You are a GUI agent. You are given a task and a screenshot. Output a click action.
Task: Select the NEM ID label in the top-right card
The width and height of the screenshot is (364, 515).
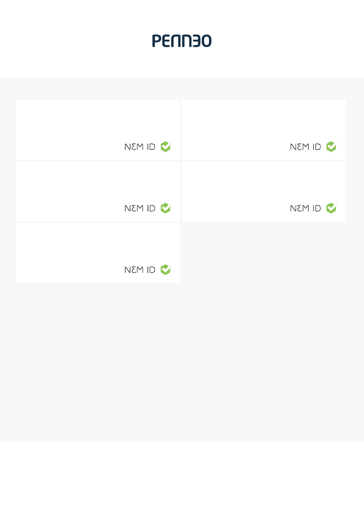coord(305,147)
